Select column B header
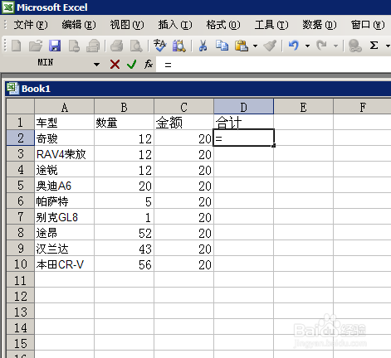 click(124, 107)
